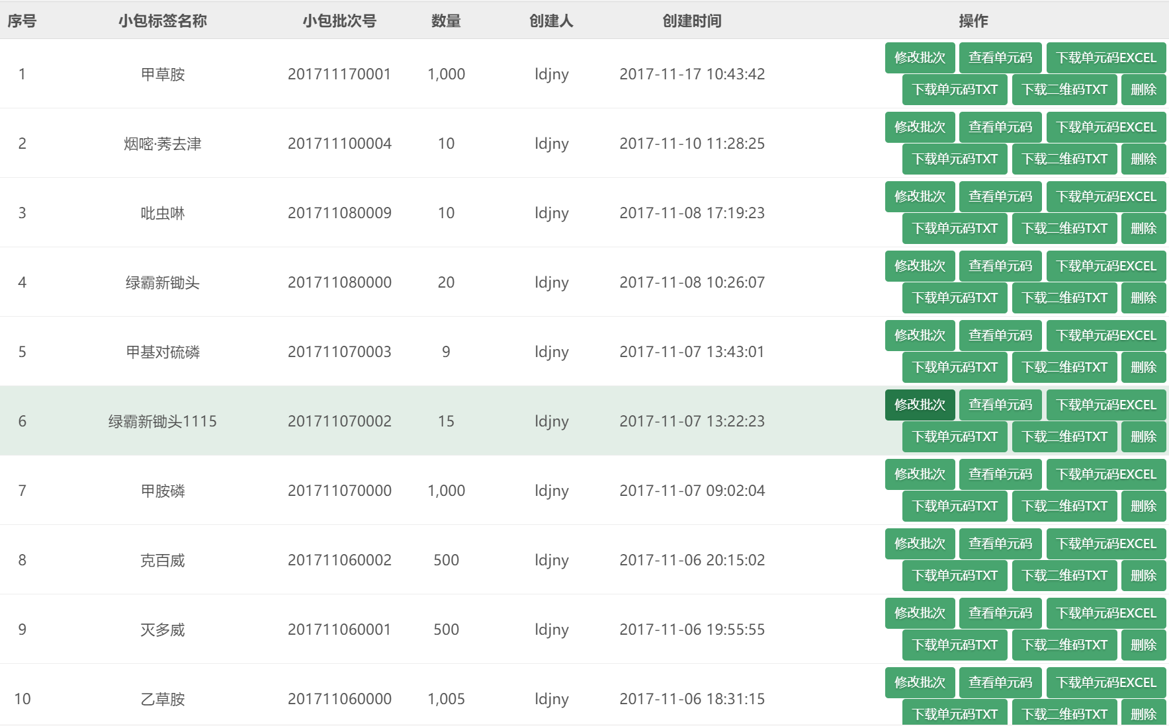Download 单元码EXCEL for 灭多威
1169x726 pixels.
(x=1106, y=613)
